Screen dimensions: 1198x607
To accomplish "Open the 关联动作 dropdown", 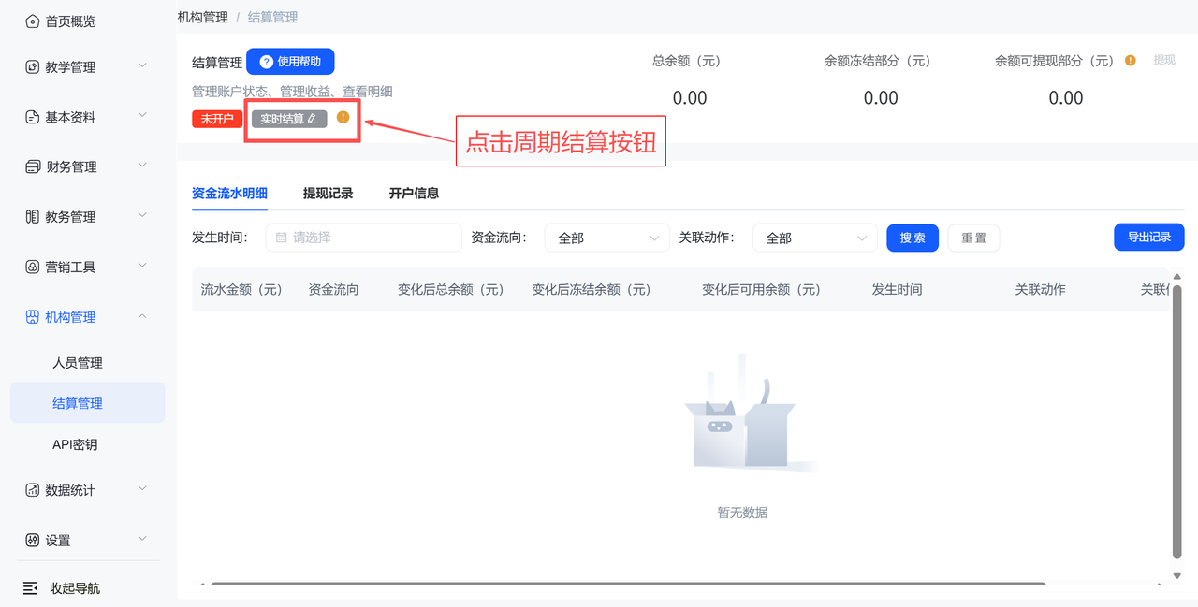I will 815,238.
